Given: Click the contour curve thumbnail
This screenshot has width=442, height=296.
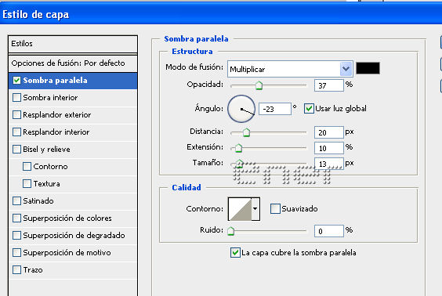Looking at the screenshot, I should click(240, 209).
